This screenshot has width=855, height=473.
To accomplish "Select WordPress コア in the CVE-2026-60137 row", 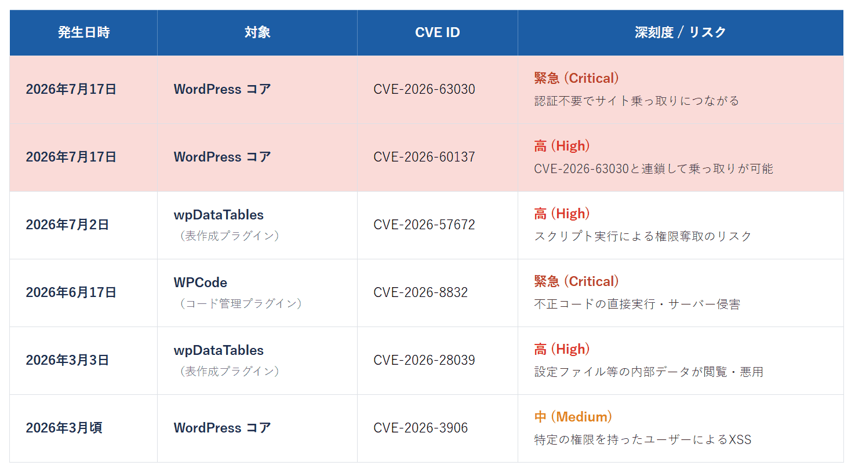I will coord(222,157).
